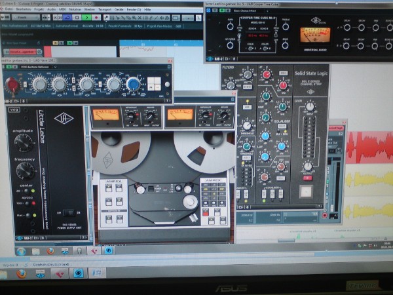Select the Glue tool

(123, 18)
